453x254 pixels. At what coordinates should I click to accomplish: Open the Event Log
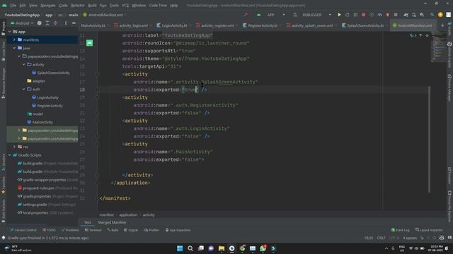click(401, 230)
